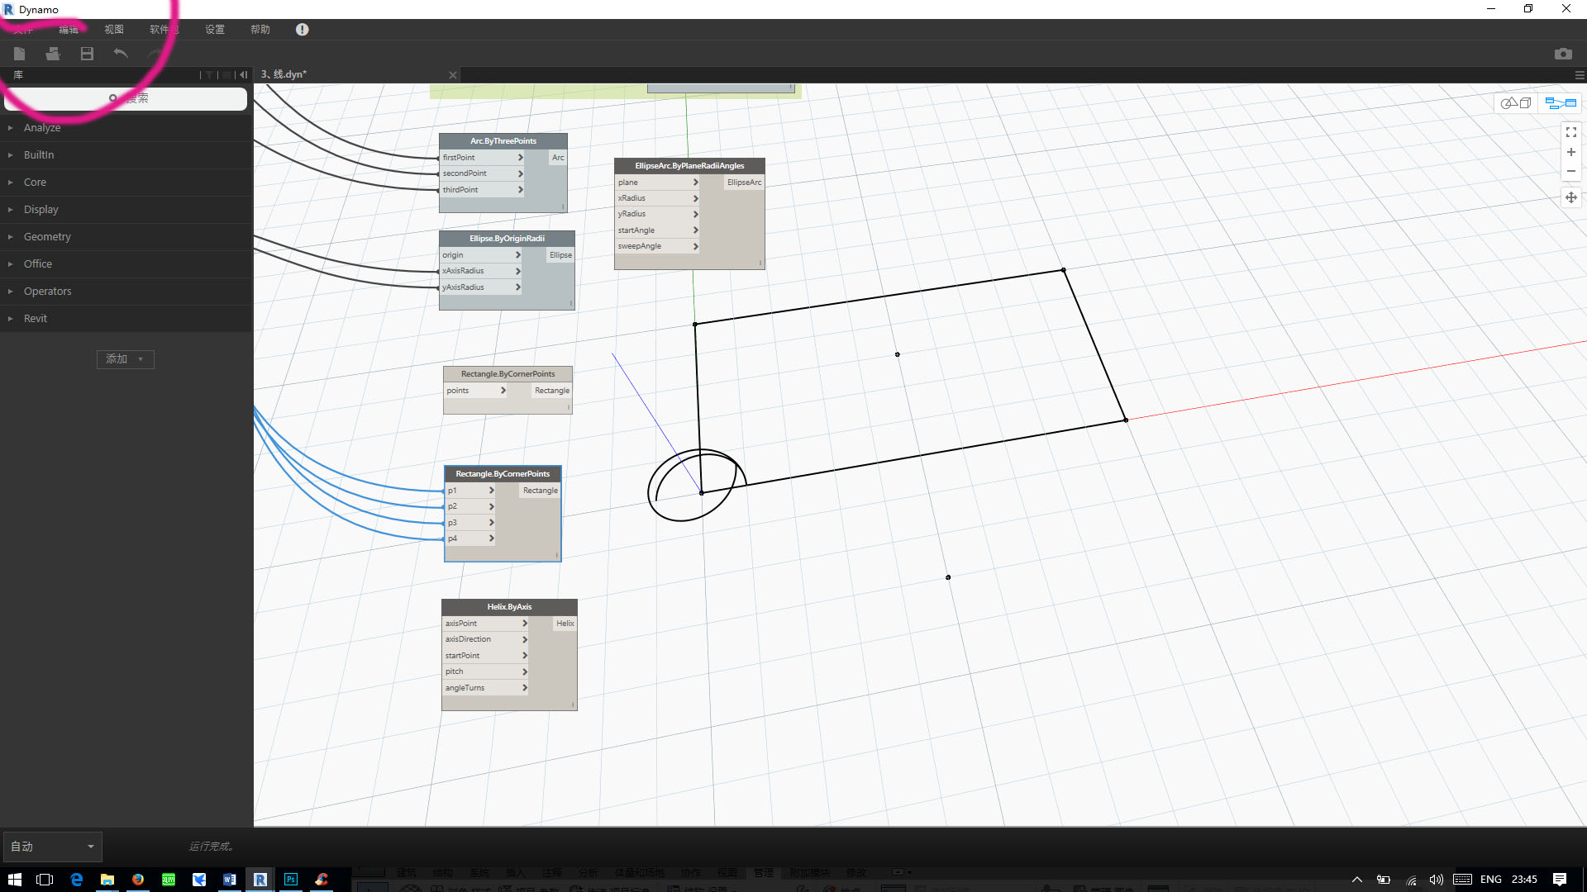
Task: Click the notifications exclamation icon
Action: pos(302,30)
